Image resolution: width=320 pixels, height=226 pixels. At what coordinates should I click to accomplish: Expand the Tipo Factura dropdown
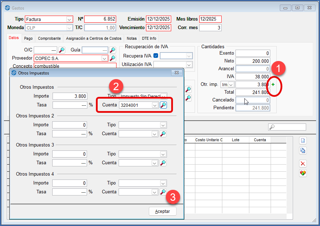tap(69, 20)
